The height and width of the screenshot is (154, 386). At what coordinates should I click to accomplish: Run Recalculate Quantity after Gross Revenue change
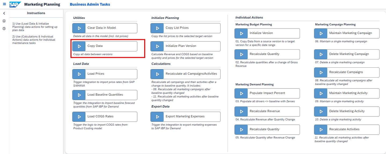pos(267,54)
